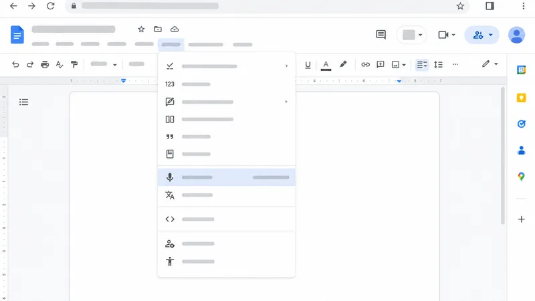Open the preferences person-gear entry
535x301 pixels.
(227, 243)
